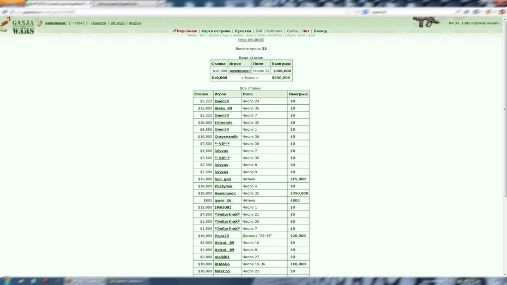The height and width of the screenshot is (285, 507).
Task: Open AstraL_89 in the Число 16 row
Action: tap(224, 242)
